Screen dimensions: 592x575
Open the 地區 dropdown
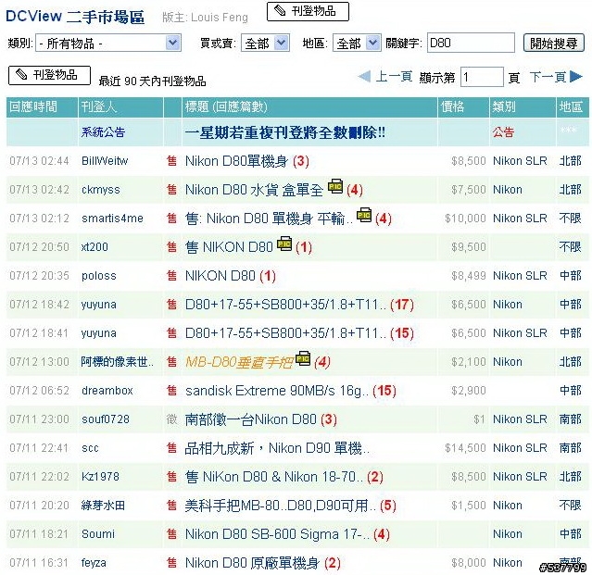tap(357, 43)
